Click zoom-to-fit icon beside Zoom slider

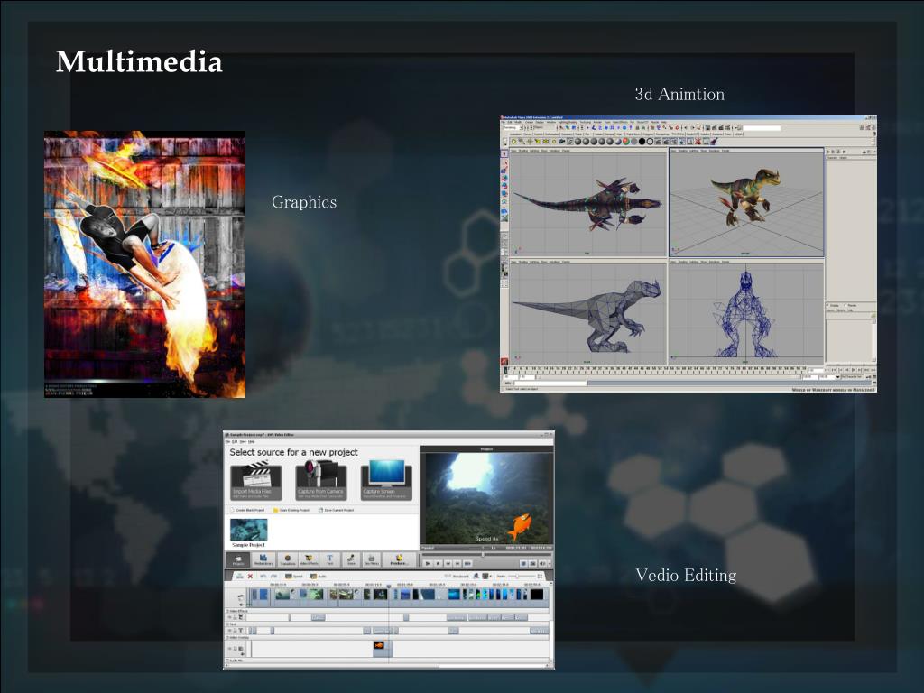click(540, 576)
